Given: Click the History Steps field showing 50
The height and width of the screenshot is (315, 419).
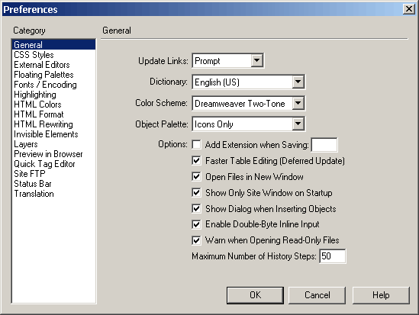Looking at the screenshot, I should (333, 256).
